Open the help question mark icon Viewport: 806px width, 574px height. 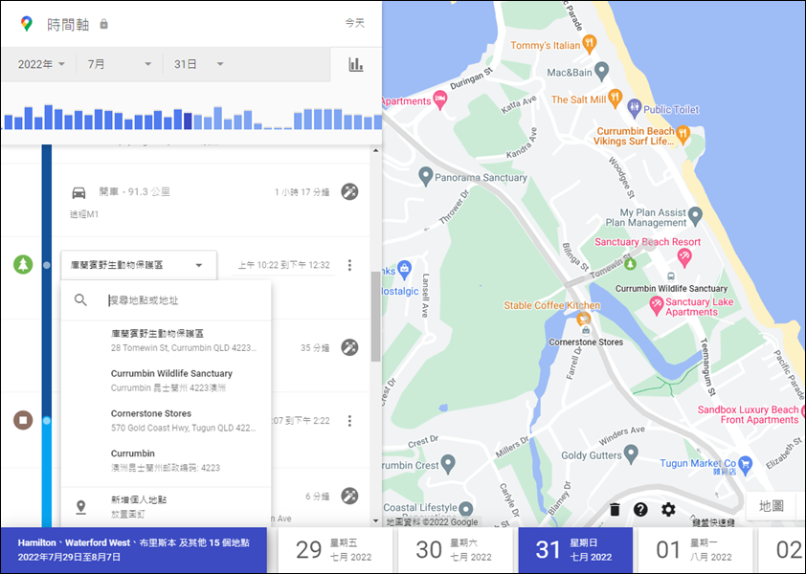[640, 509]
